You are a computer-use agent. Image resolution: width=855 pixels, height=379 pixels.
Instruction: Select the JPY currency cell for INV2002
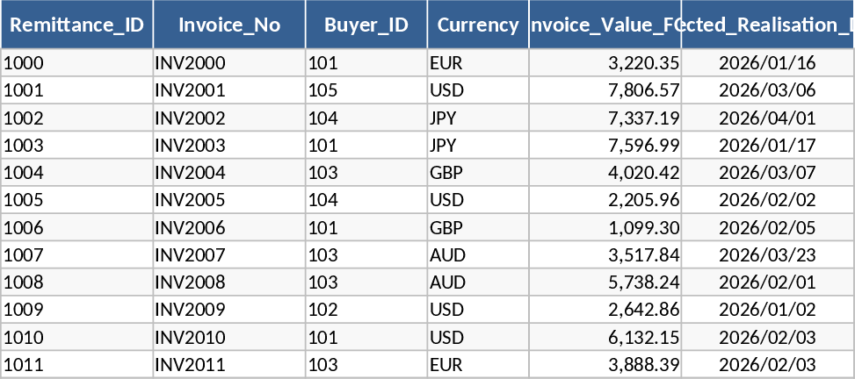[478, 118]
